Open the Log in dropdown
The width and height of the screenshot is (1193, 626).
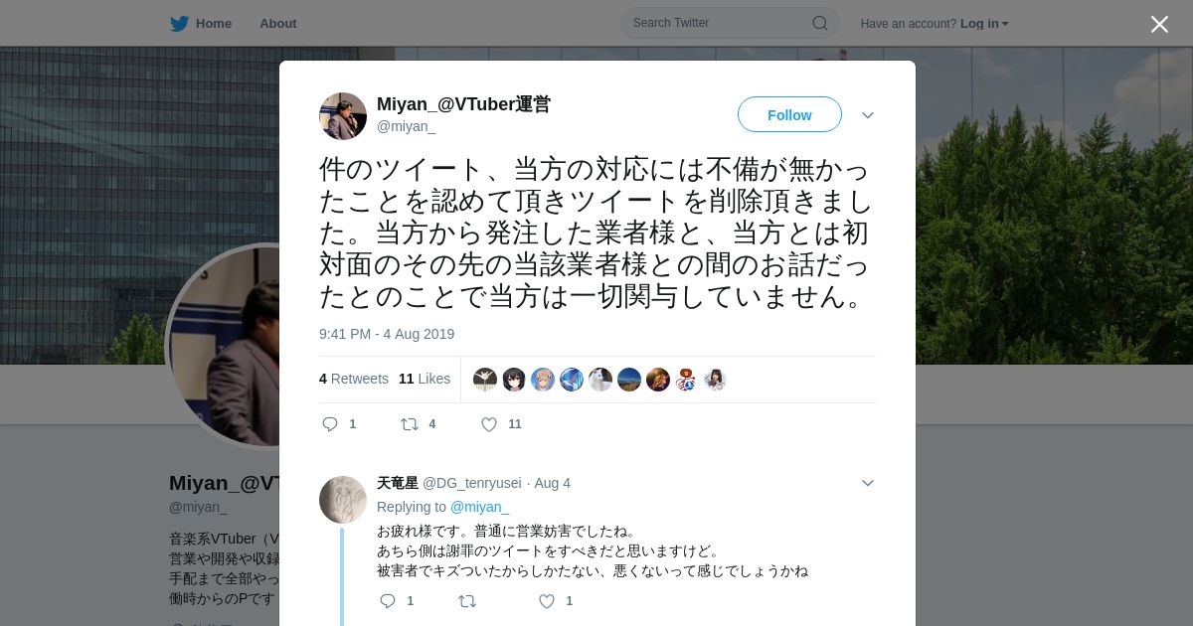(984, 24)
